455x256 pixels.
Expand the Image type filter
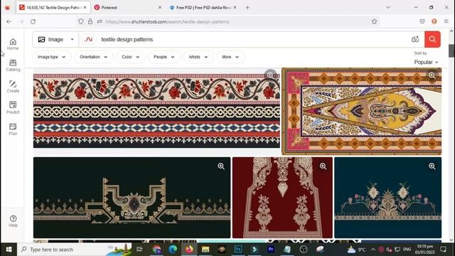pos(51,57)
